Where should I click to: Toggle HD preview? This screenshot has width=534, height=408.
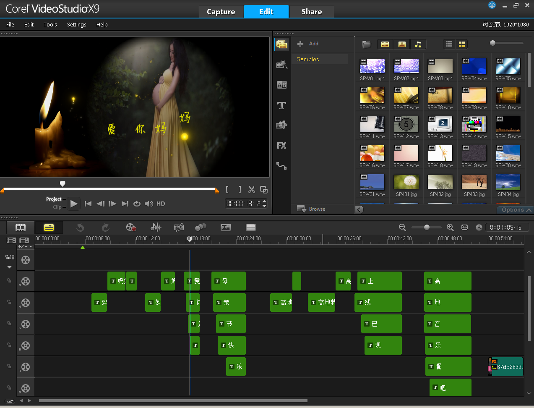(x=161, y=204)
